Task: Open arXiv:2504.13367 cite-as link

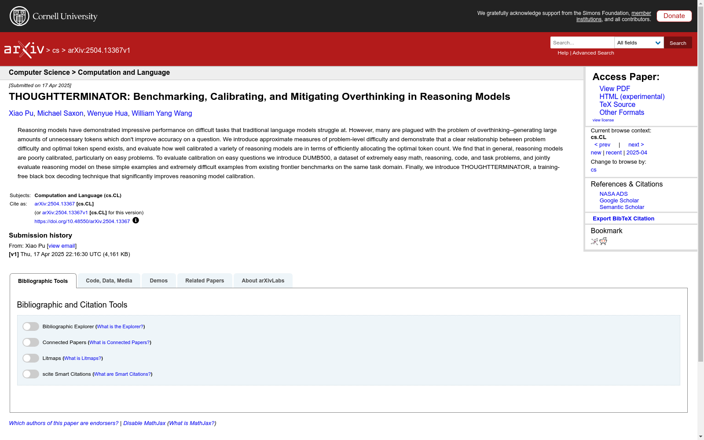Action: pyautogui.click(x=55, y=204)
